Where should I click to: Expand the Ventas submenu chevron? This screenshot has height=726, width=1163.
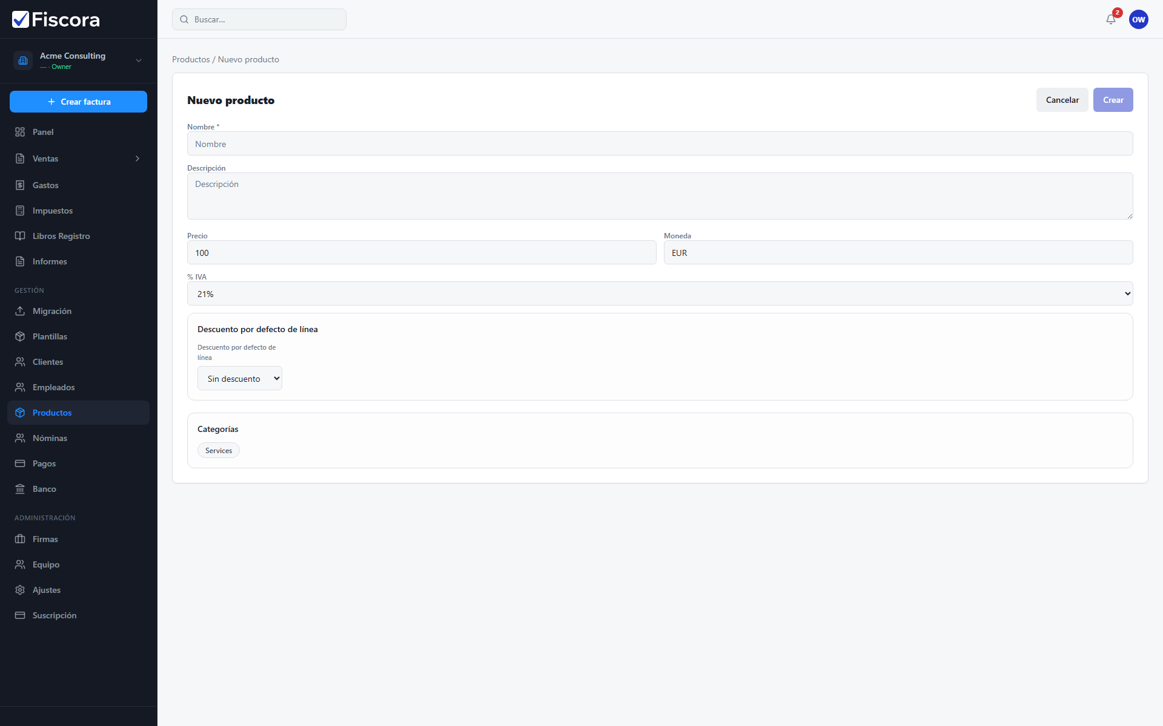pos(138,159)
